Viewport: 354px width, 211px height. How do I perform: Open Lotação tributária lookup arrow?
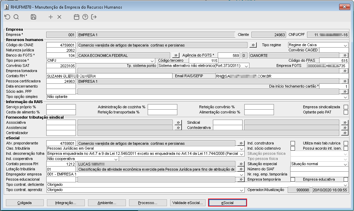[x=241, y=169]
